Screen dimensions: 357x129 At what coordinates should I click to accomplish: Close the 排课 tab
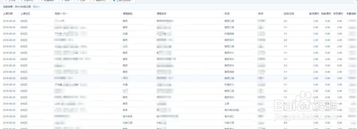point(71,1)
